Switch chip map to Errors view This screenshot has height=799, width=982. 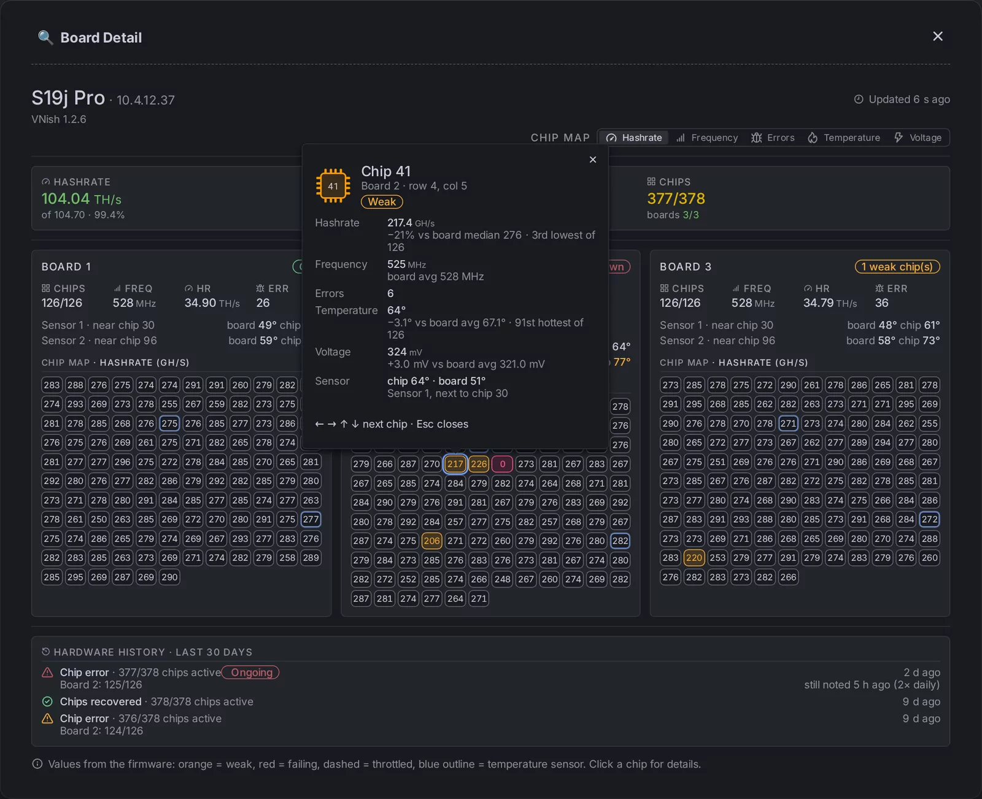pyautogui.click(x=773, y=137)
